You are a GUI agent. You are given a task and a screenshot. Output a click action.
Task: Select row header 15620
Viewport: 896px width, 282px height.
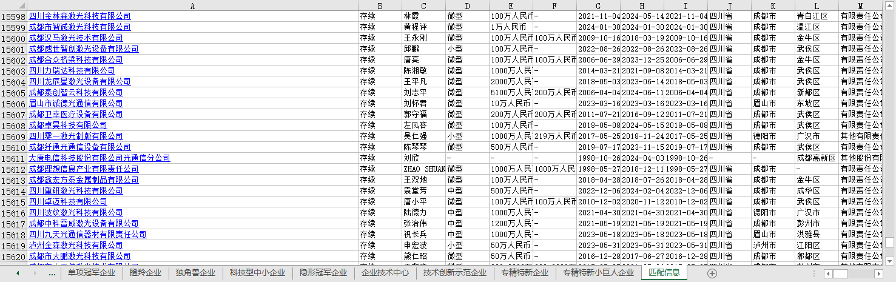pos(13,257)
